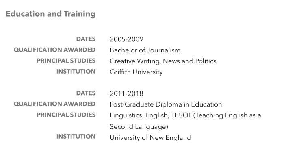Select the first DATES label
290x150 pixels.
(86, 39)
